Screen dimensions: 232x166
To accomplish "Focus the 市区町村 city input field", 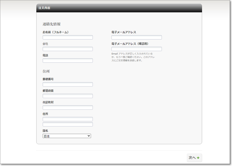I will [x=68, y=108].
